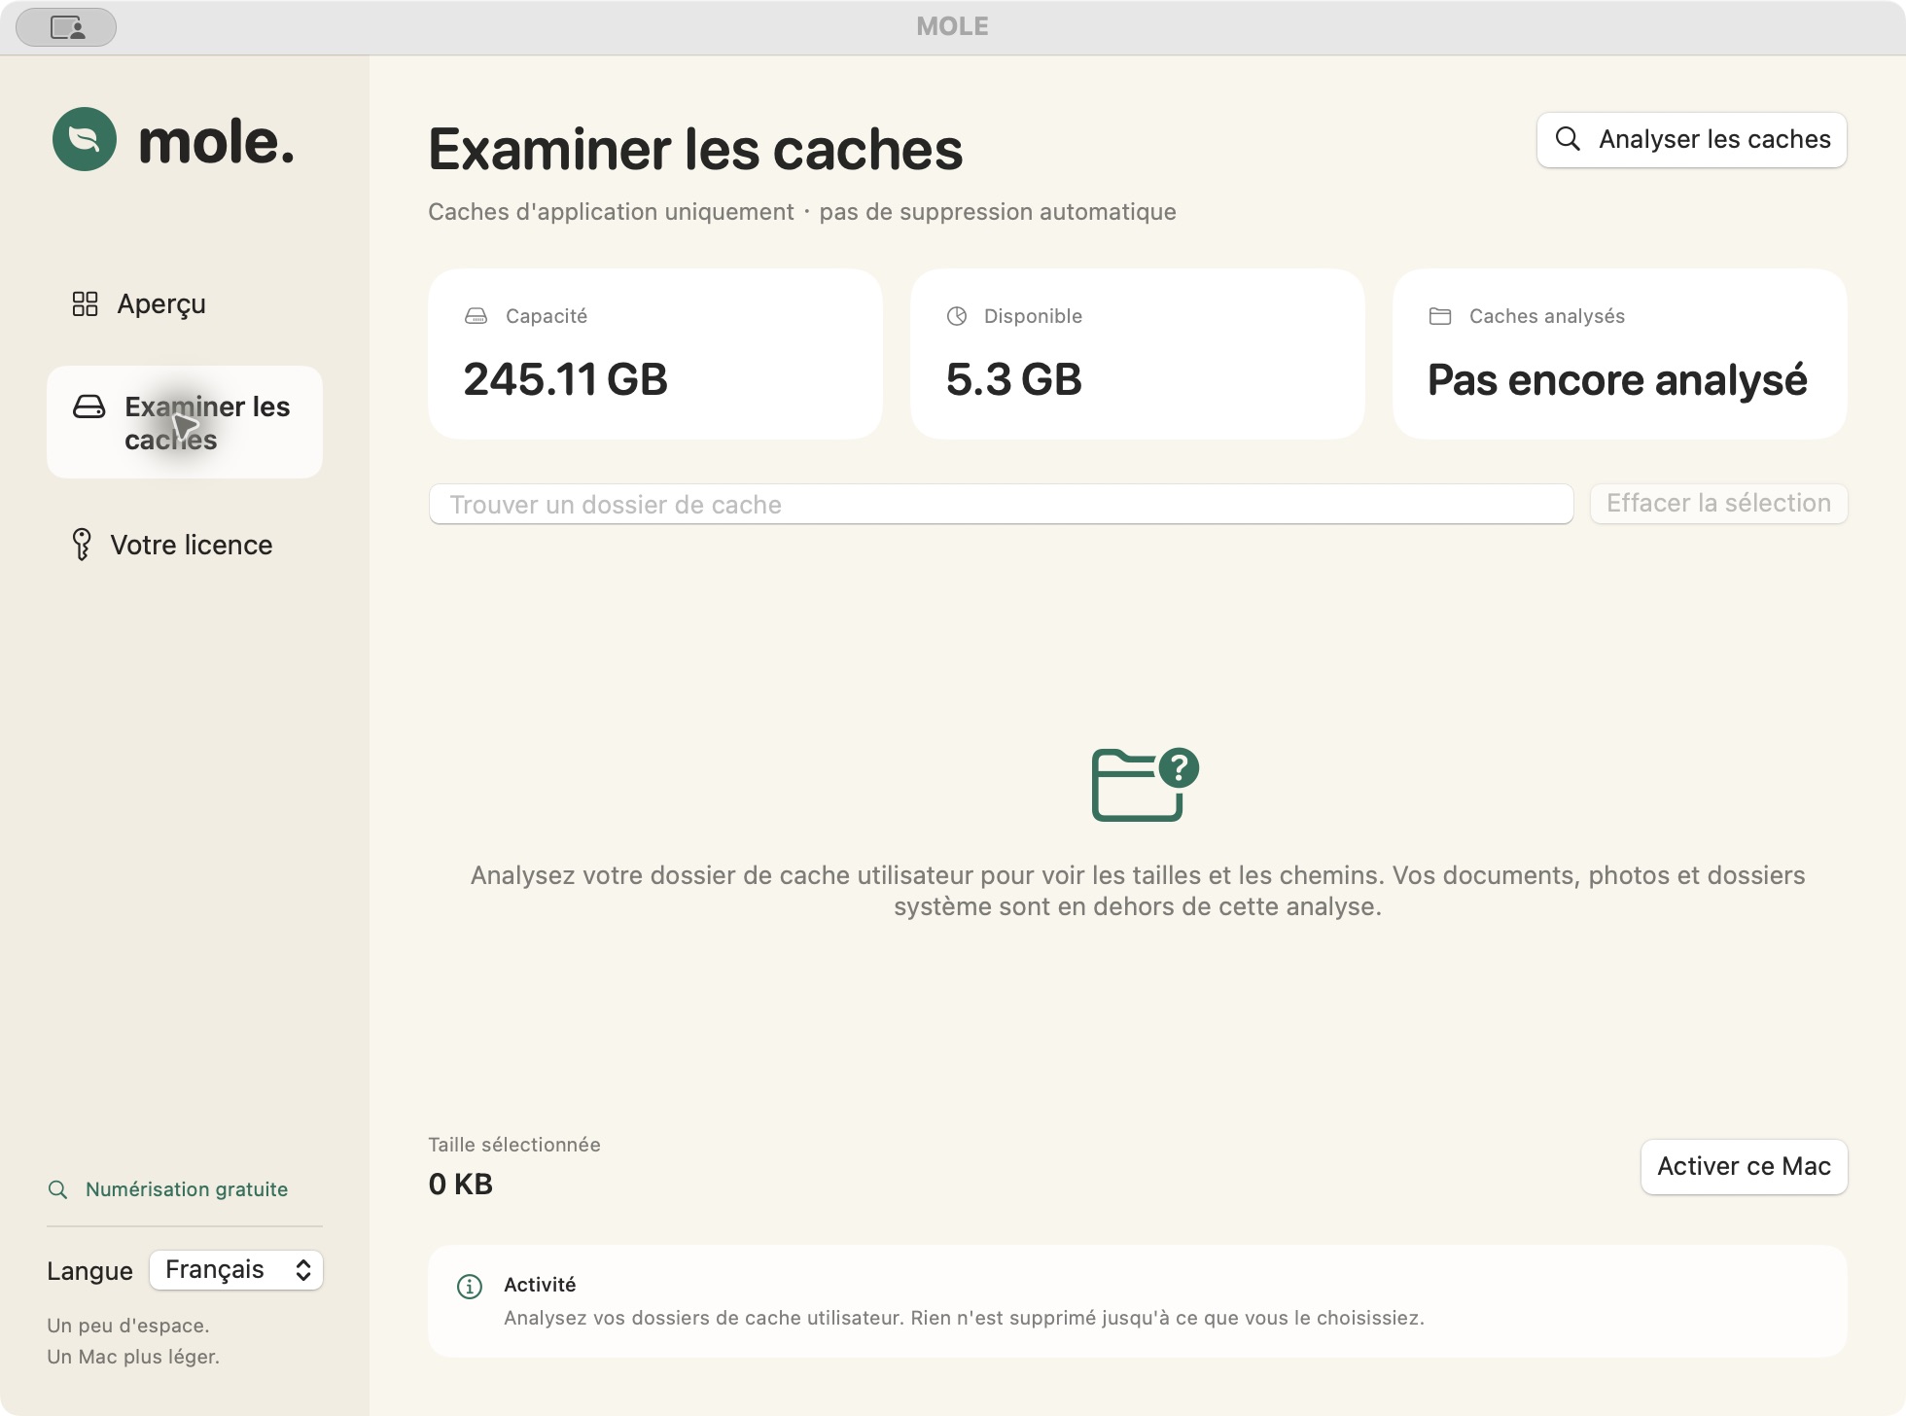Click the Capacité disk icon
This screenshot has width=1906, height=1416.
476,316
